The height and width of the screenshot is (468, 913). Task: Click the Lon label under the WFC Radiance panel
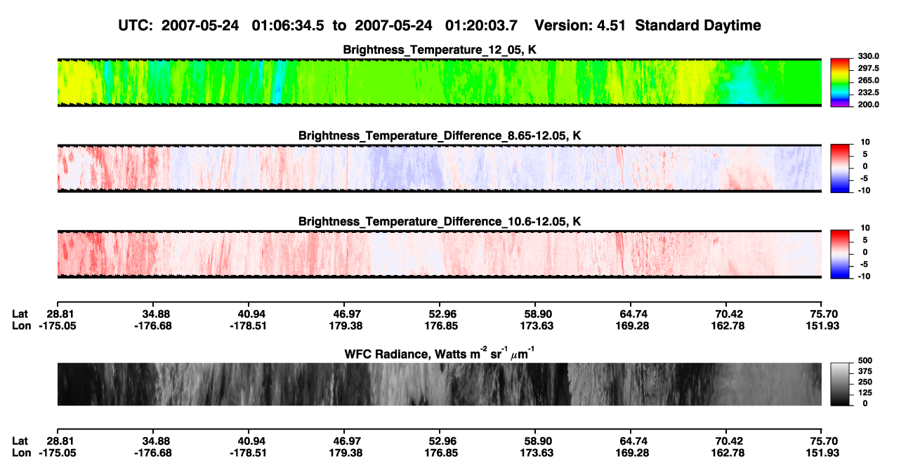pos(21,452)
